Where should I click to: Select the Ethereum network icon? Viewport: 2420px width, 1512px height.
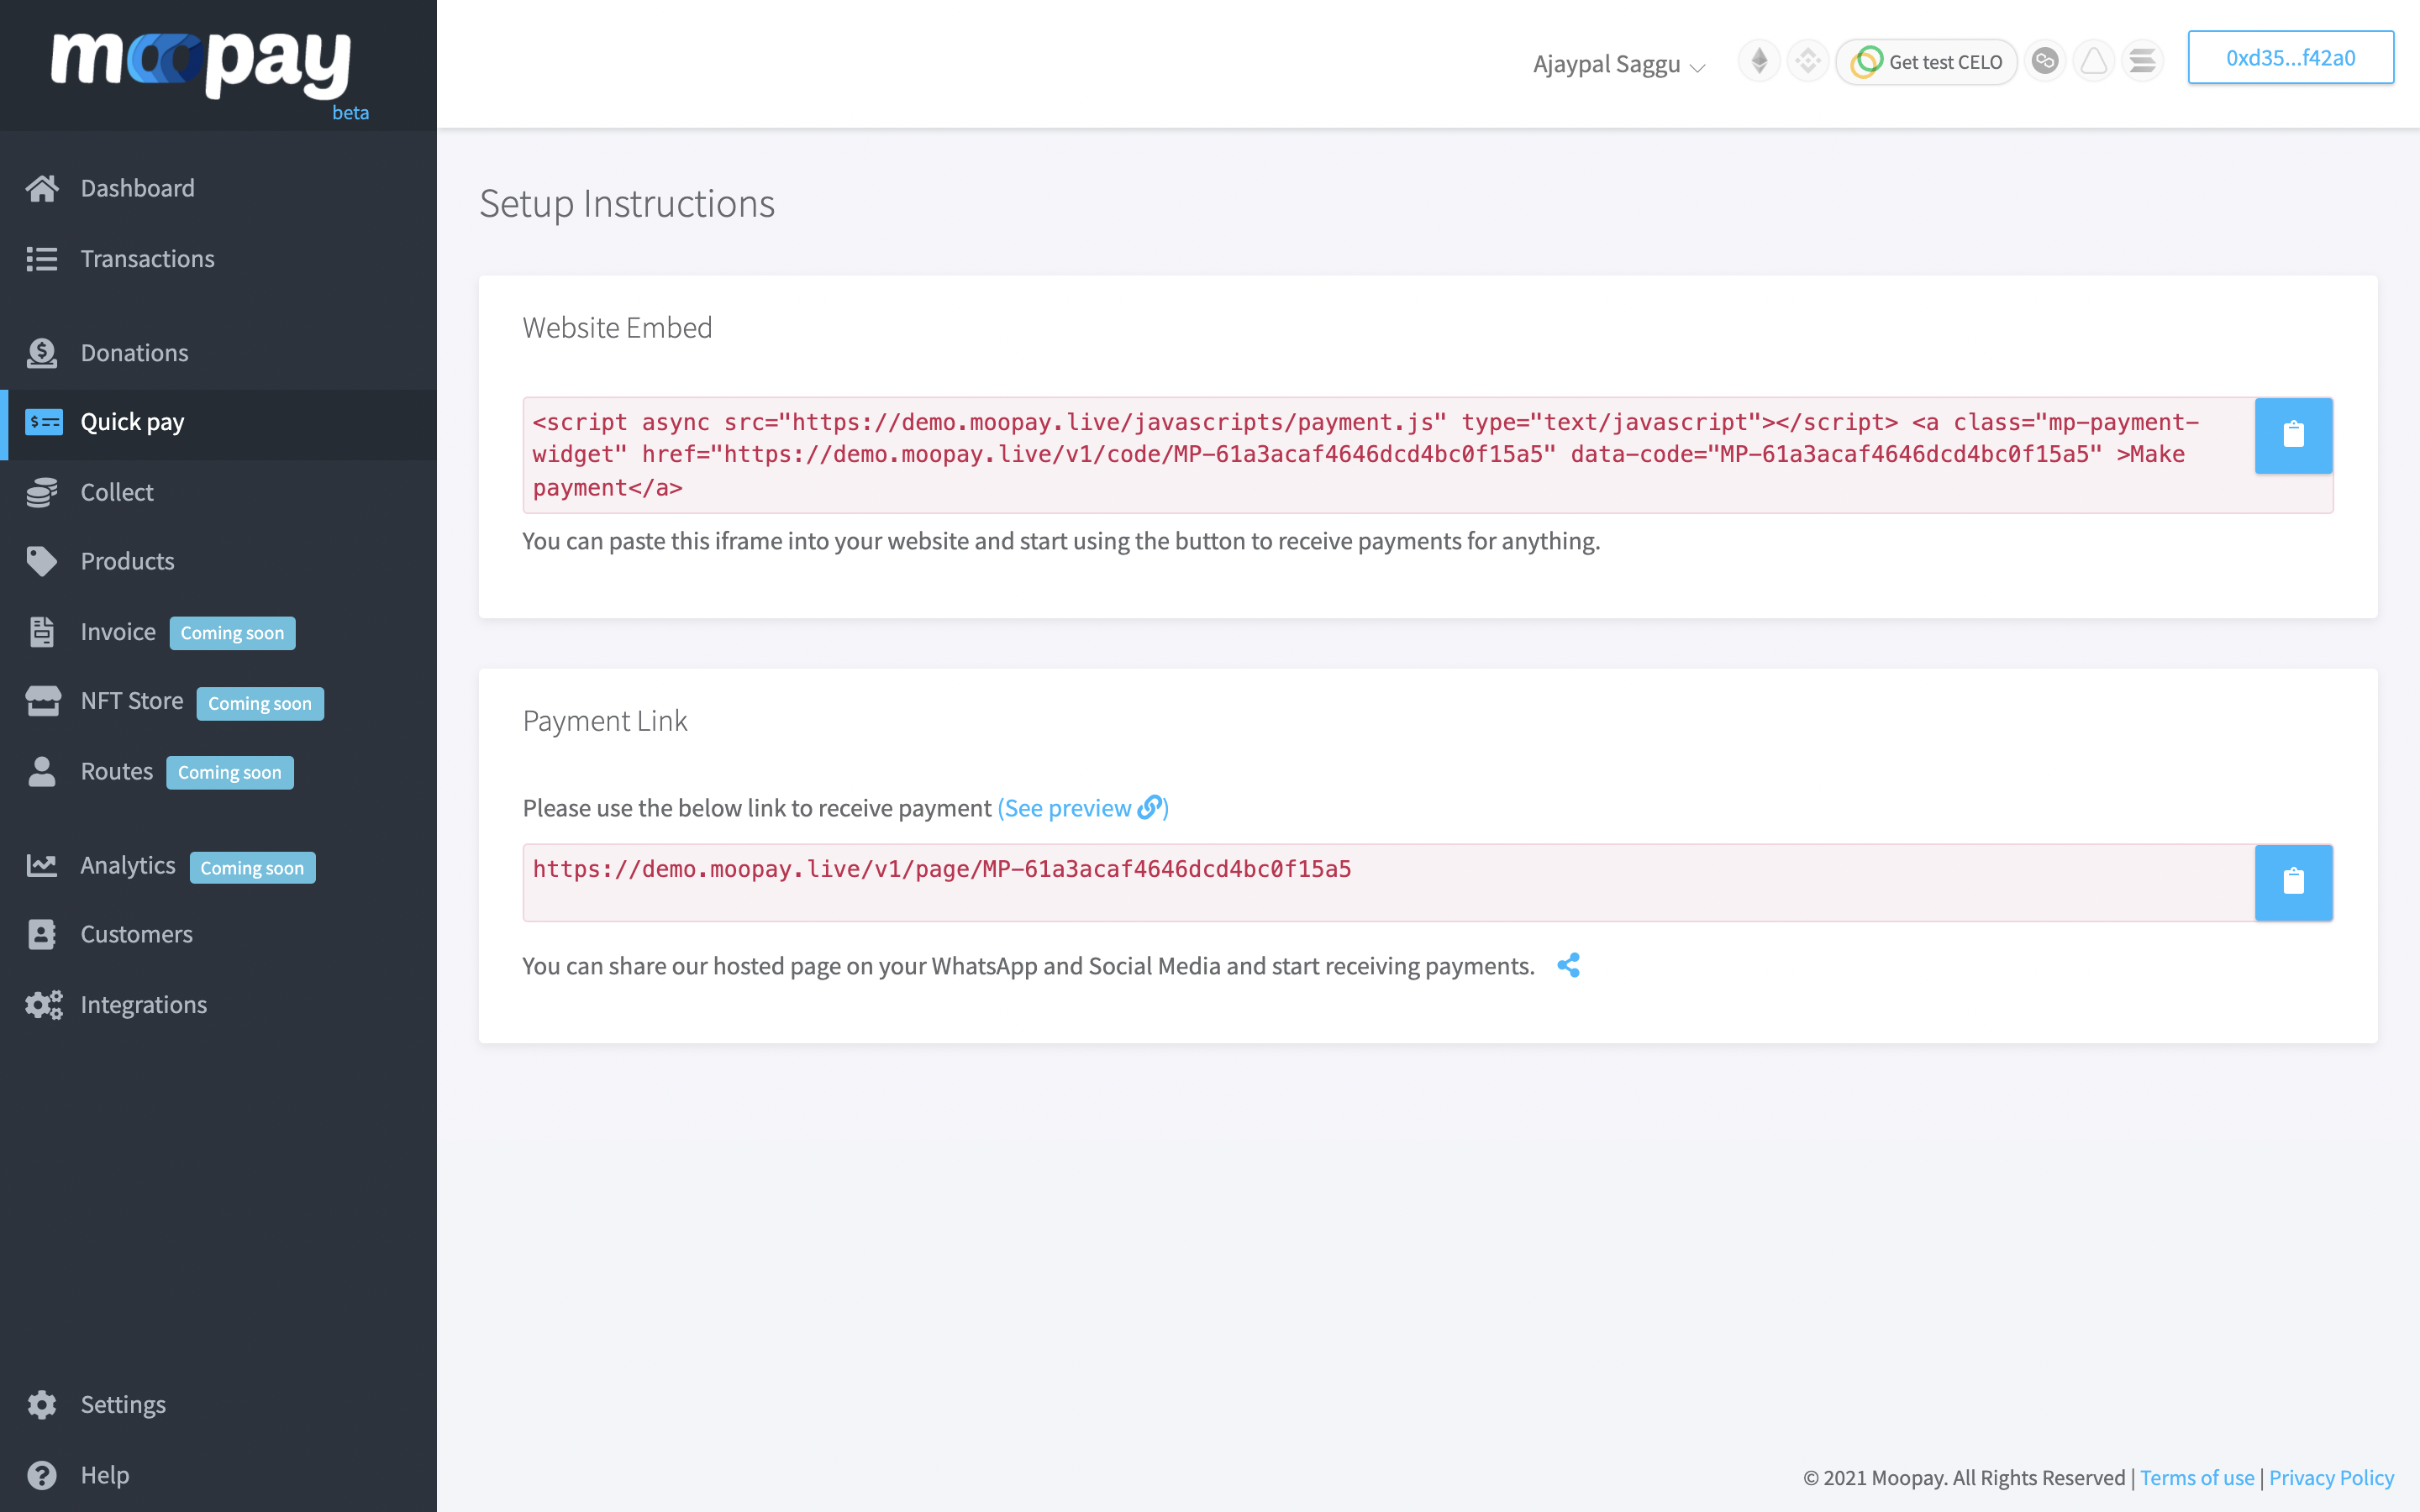pyautogui.click(x=1759, y=61)
